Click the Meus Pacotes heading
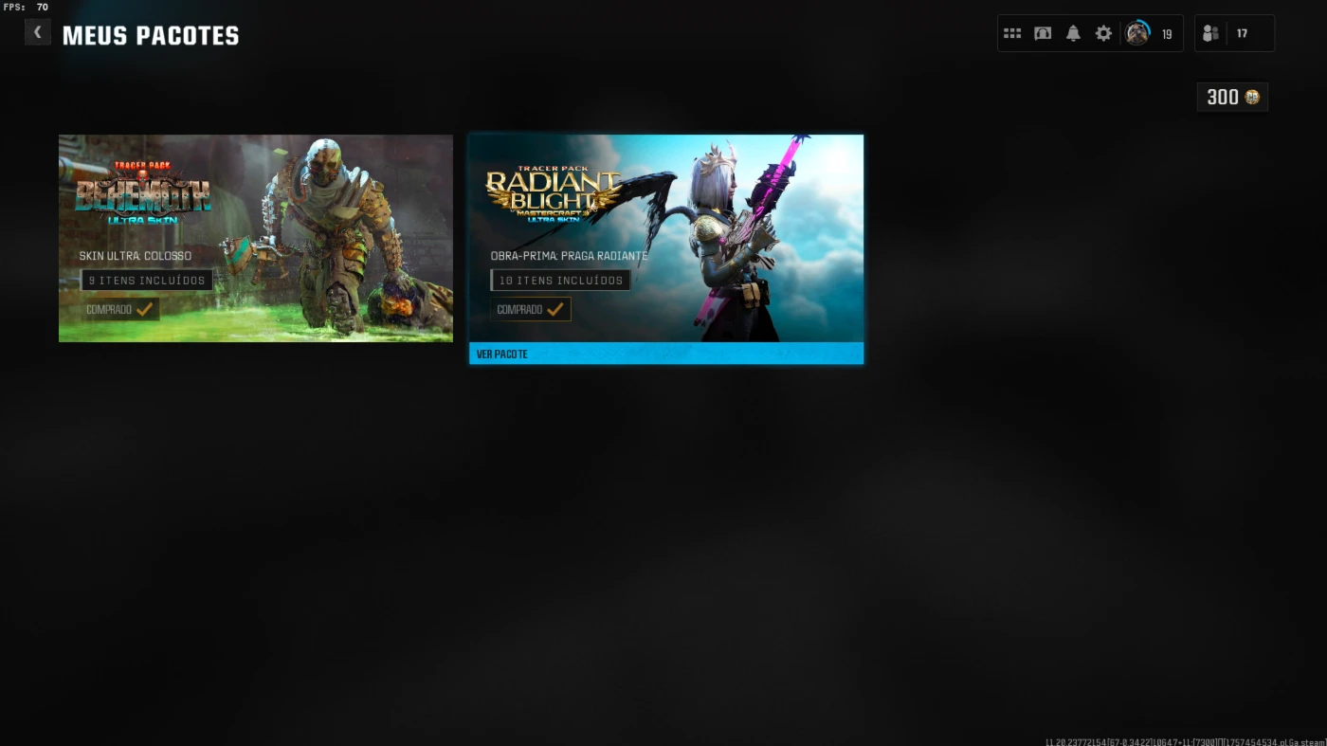 (x=151, y=36)
